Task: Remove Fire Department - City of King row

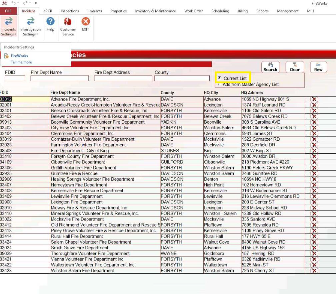Action: pos(314,151)
